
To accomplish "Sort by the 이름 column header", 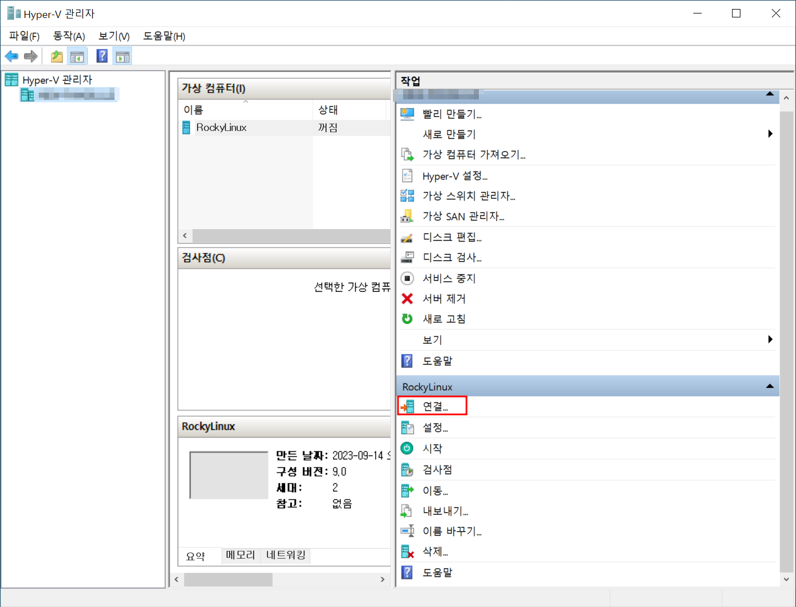I will click(x=245, y=109).
